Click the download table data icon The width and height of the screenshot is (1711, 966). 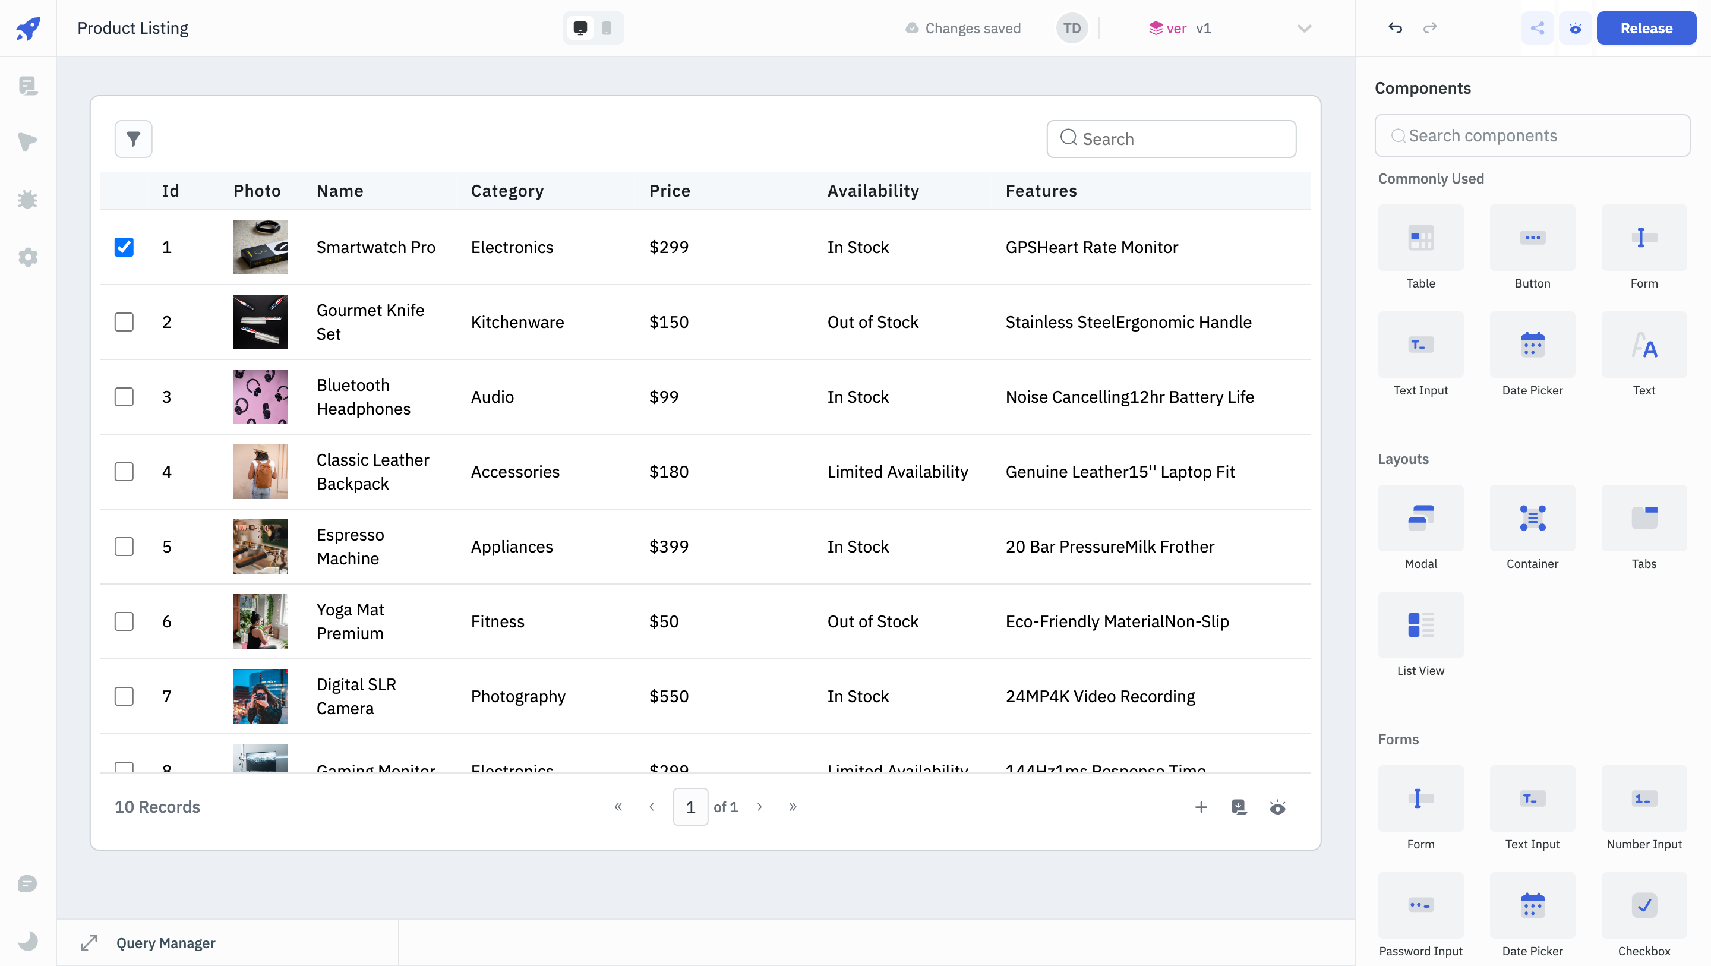[1239, 807]
